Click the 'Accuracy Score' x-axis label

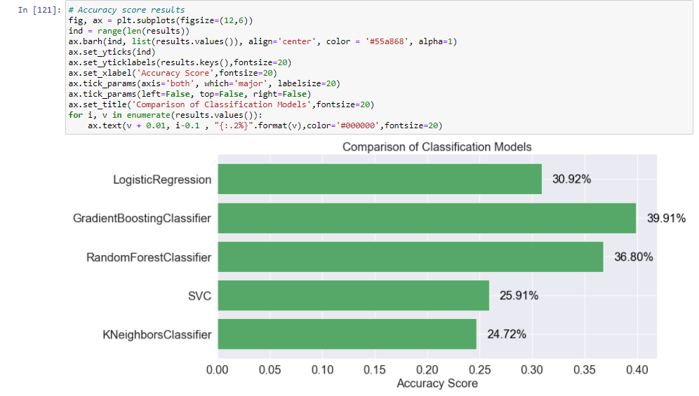pos(437,383)
